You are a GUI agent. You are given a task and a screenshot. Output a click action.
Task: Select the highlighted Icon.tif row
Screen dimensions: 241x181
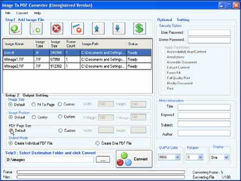point(77,53)
